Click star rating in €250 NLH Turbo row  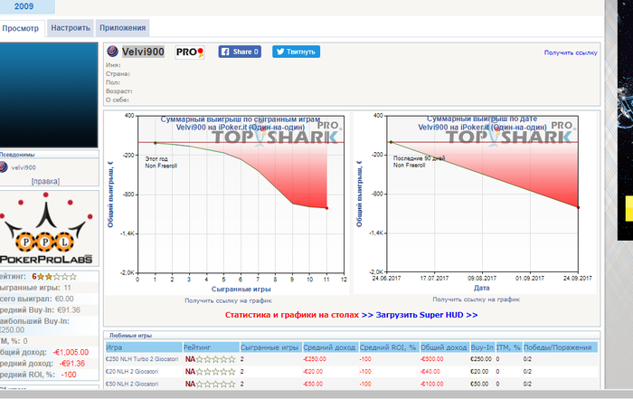pyautogui.click(x=215, y=359)
